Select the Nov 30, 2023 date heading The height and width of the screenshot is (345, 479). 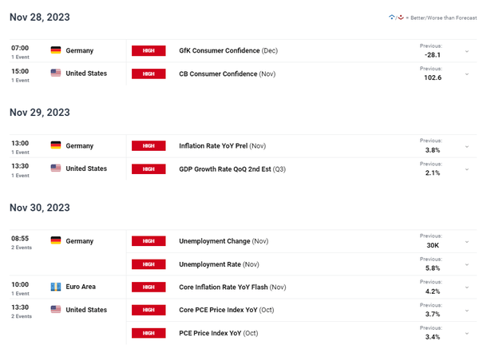pos(40,207)
